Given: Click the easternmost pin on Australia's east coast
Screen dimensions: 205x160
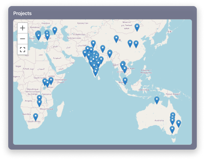Looking at the screenshot, I should [179, 124].
